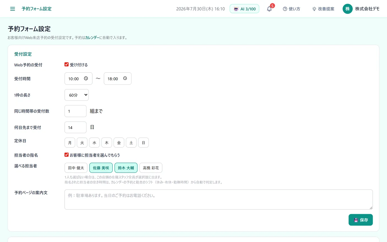
Task: Click the 組まで unit text
Action: [x=96, y=111]
